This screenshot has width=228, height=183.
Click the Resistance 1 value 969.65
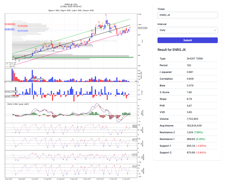192,139
